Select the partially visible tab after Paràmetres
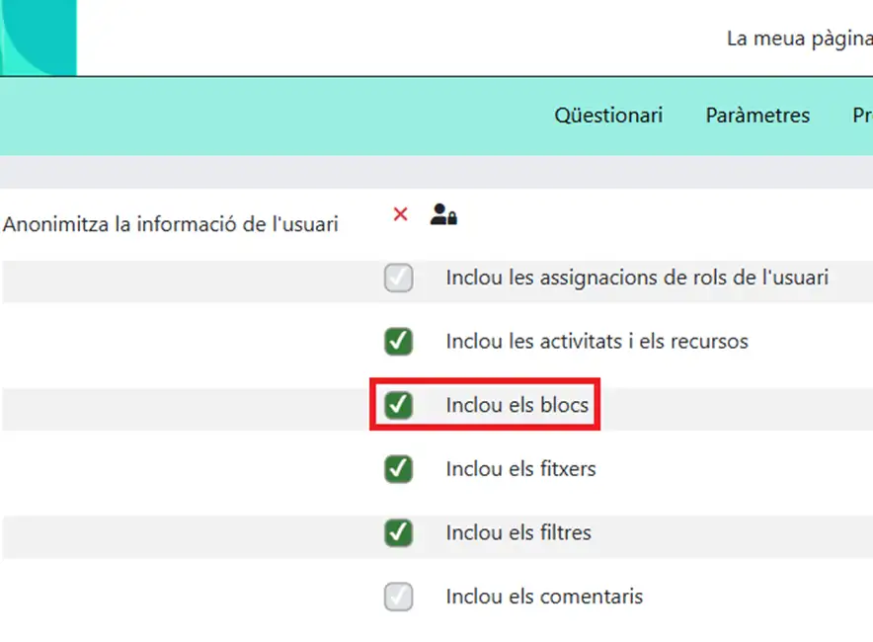 coord(861,116)
